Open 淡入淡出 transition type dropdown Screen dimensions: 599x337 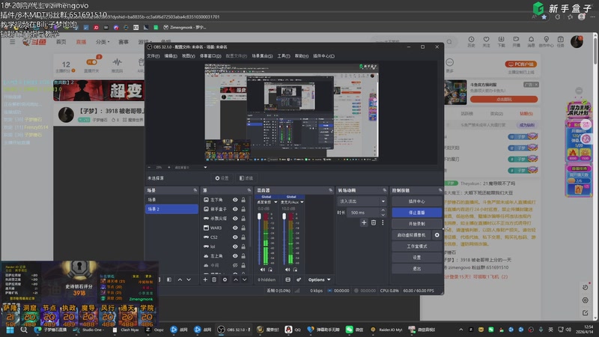[362, 201]
